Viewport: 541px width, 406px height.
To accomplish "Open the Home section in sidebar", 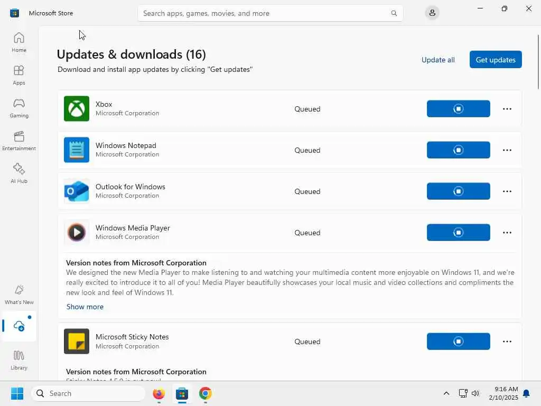I will coord(19,42).
